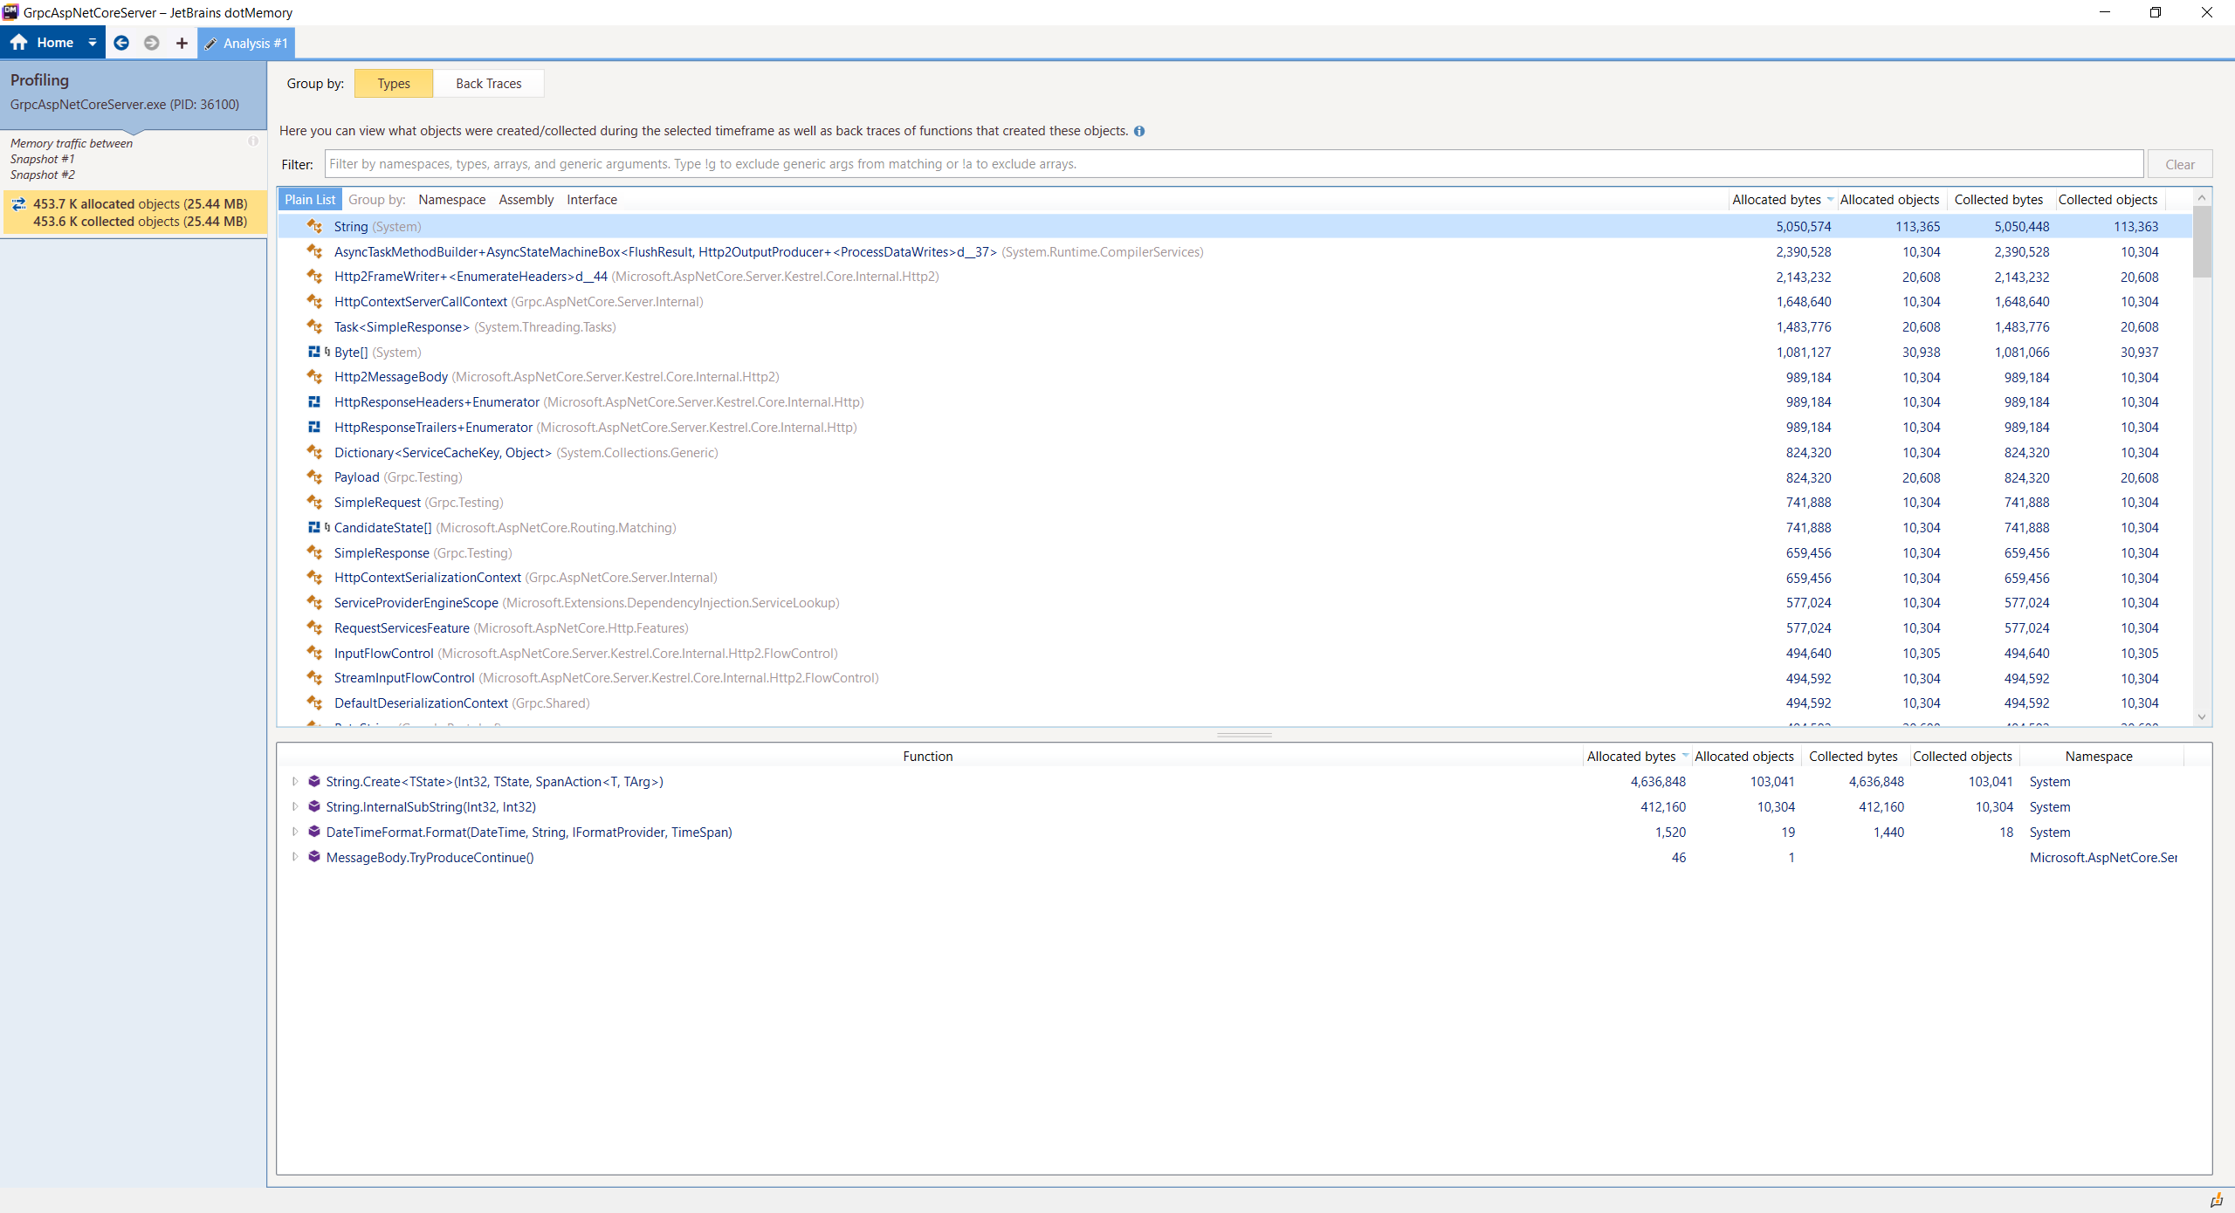Screen dimensions: 2235x1213
Task: Click icon of HttpContextServerCallContext row
Action: click(x=314, y=302)
